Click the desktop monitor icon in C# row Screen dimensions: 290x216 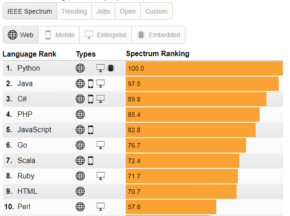coord(100,99)
